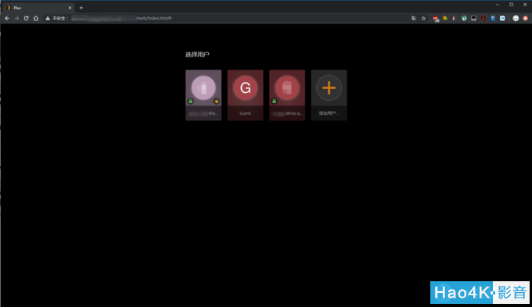Go back to the previous page

pyautogui.click(x=7, y=18)
